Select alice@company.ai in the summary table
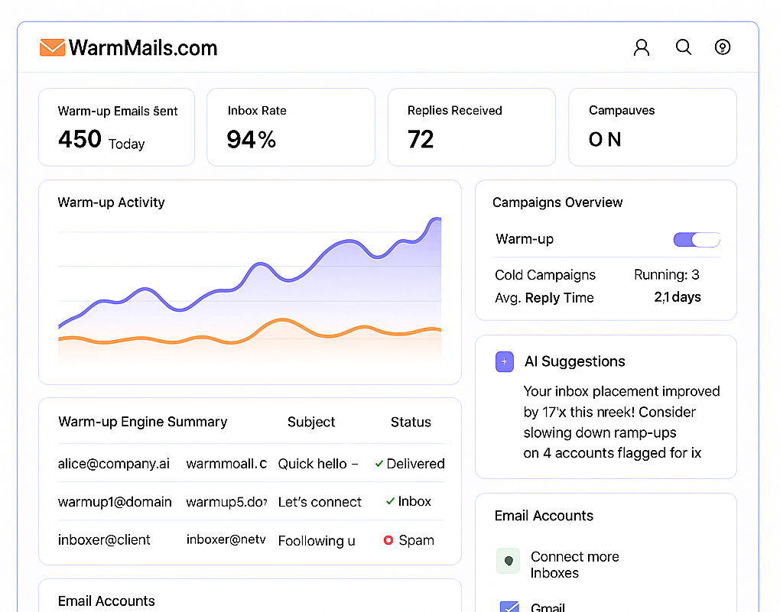 coord(115,463)
